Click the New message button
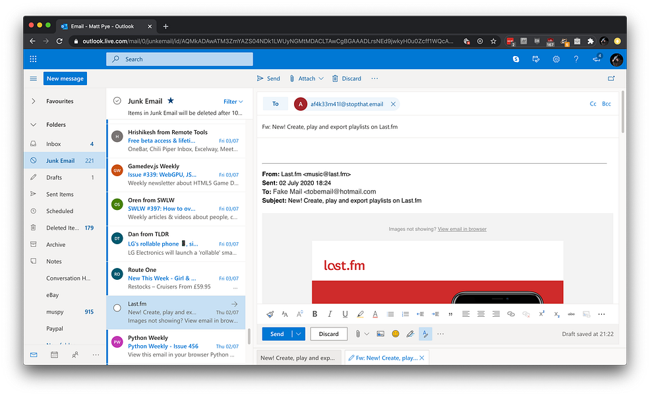 point(65,79)
